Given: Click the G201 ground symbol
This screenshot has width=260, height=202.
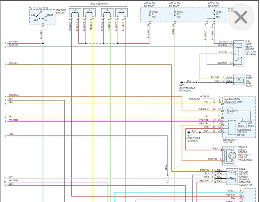Looking at the screenshot, I should [189, 132].
